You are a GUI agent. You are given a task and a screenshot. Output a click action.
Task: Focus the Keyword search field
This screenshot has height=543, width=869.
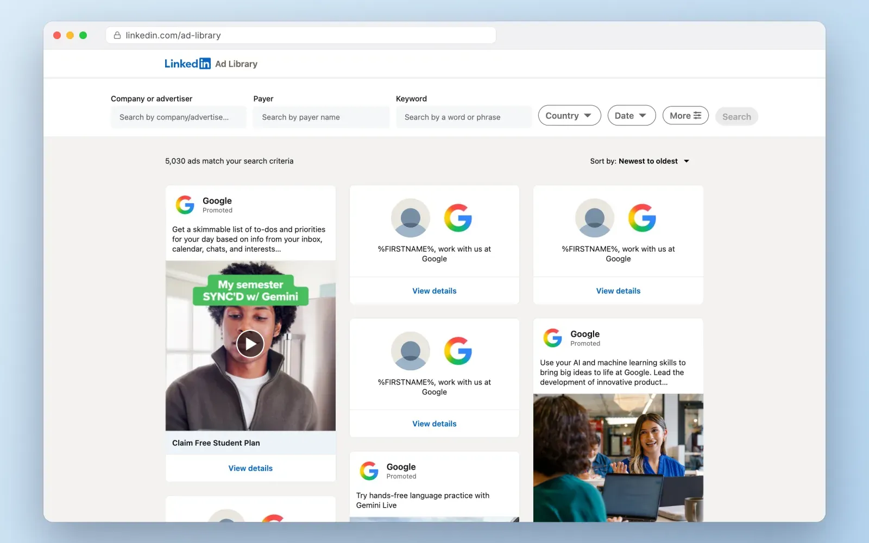click(x=464, y=117)
